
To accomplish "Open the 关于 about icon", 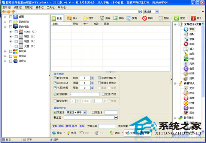I will pos(193,18).
